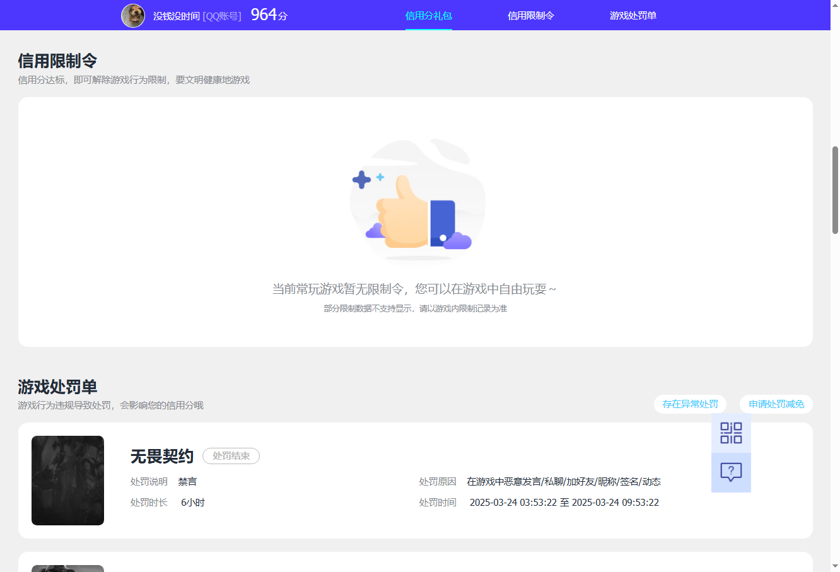Switch to the 信用限制令 tab
The image size is (840, 572).
pos(531,16)
